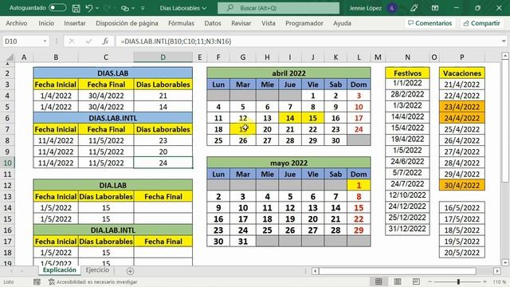Screen dimensions: 510x287
Task: Select the red 29 cell in mayo calendar
Action: 359,230
